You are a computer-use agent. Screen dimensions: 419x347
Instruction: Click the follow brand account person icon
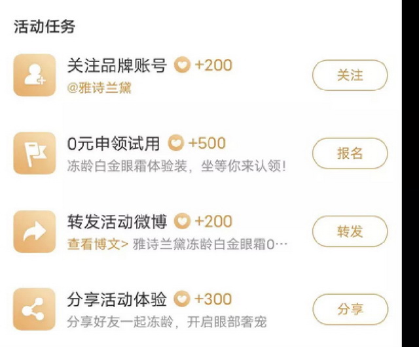(x=35, y=75)
